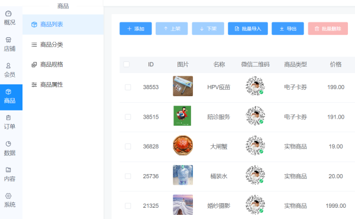Click the price 191.00
The image size is (355, 219).
335,117
